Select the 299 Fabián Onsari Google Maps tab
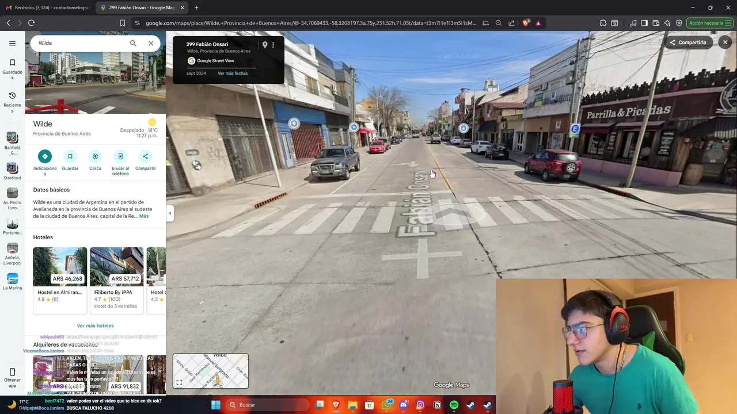 [142, 7]
